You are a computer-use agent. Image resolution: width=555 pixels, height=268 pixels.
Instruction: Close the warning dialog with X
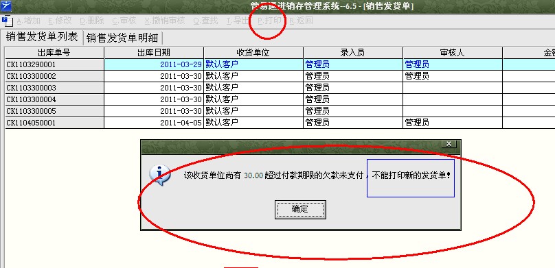point(449,144)
